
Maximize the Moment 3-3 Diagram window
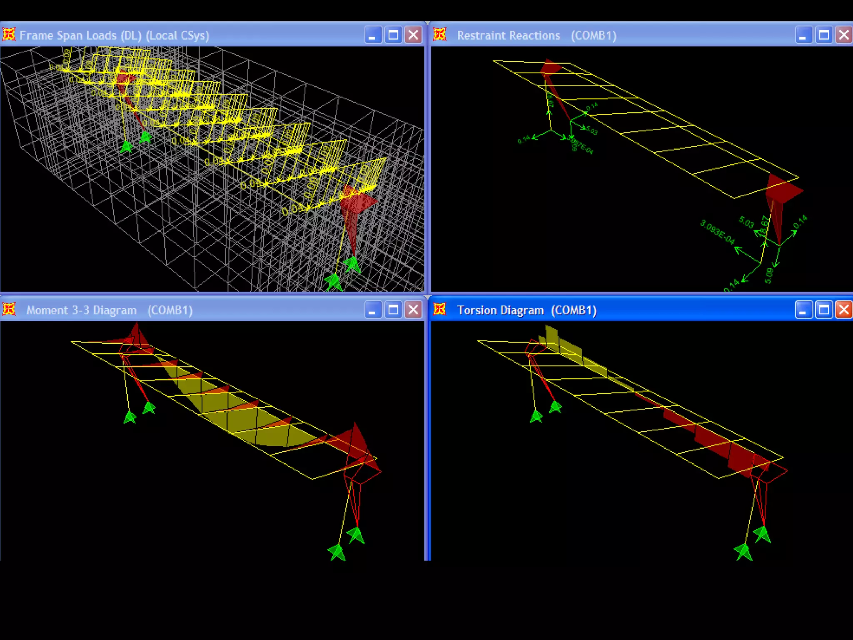tap(393, 310)
